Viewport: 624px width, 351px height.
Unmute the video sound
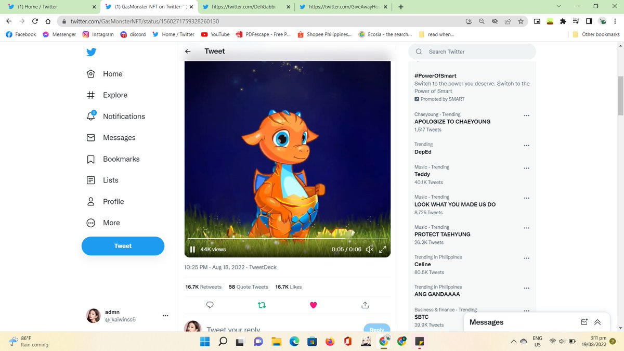(369, 250)
